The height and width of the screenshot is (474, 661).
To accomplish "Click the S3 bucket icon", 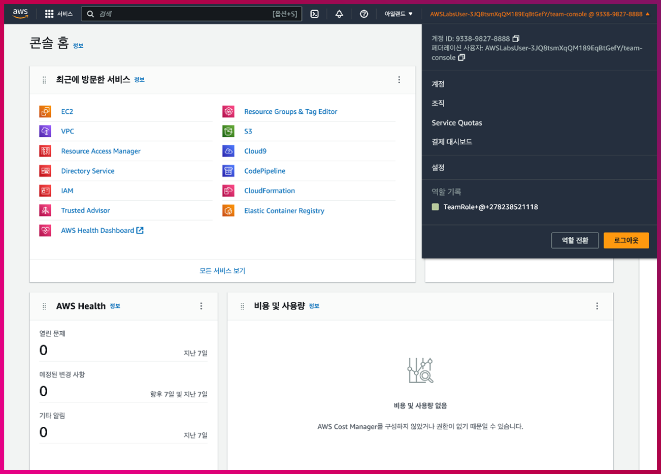I will 228,131.
